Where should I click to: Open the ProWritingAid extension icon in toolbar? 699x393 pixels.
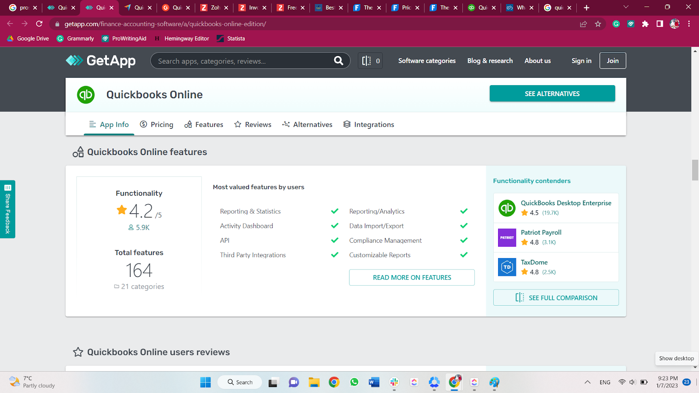click(631, 24)
